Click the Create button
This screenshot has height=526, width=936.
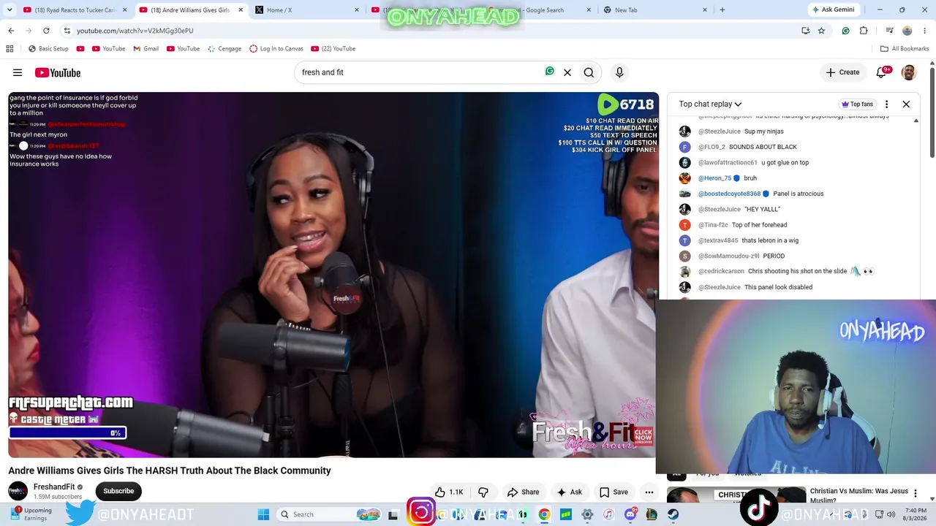click(x=842, y=72)
